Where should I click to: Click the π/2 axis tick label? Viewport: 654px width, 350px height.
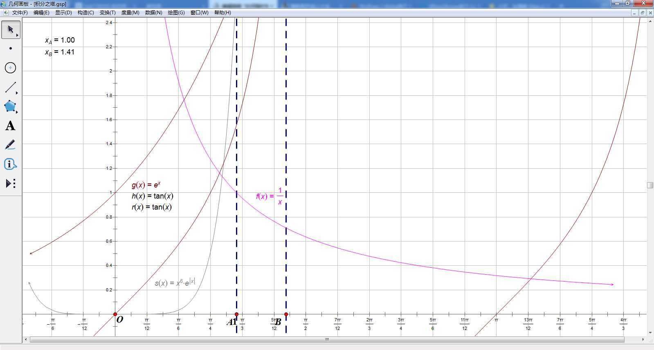click(x=306, y=324)
